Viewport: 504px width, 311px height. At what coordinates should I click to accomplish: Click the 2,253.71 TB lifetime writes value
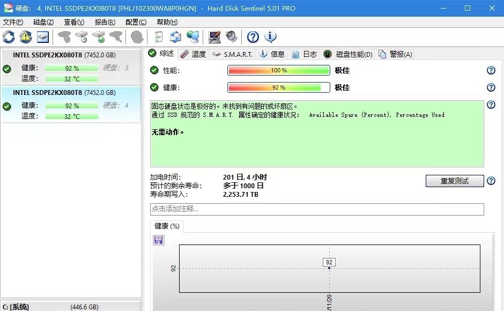[x=240, y=194]
